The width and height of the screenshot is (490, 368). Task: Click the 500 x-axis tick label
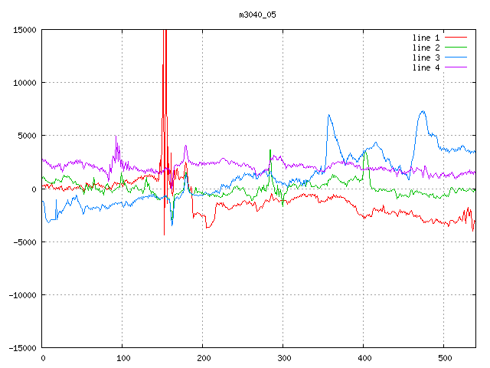coord(444,358)
